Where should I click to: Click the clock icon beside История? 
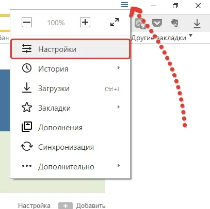click(x=27, y=68)
